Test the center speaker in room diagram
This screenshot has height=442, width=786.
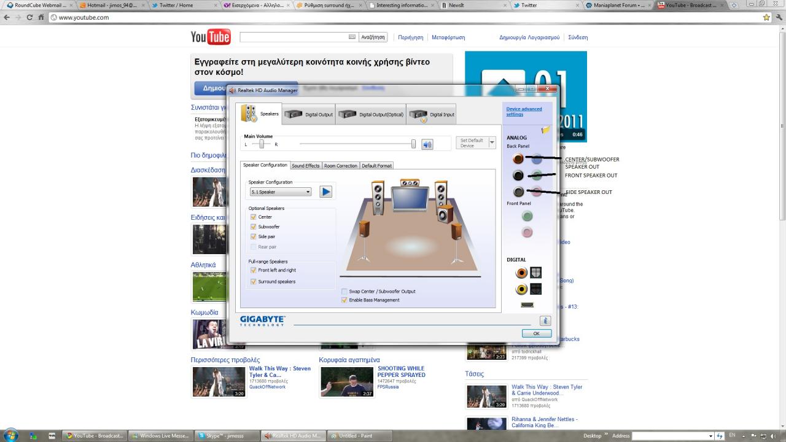[x=410, y=182]
